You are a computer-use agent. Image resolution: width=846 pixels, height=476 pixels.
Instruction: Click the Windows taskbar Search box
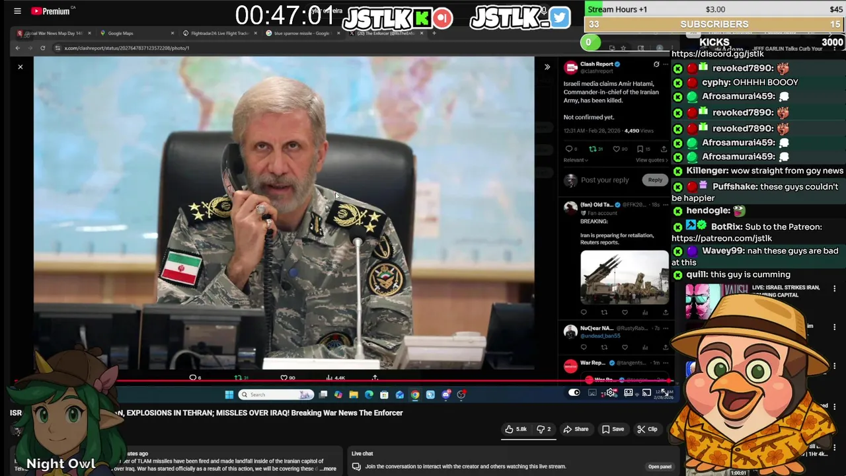(276, 395)
